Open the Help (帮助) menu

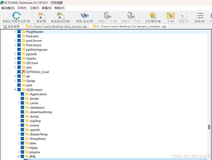(59, 8)
